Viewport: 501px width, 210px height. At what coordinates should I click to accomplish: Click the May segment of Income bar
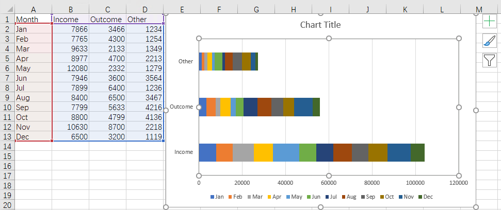tap(286, 153)
